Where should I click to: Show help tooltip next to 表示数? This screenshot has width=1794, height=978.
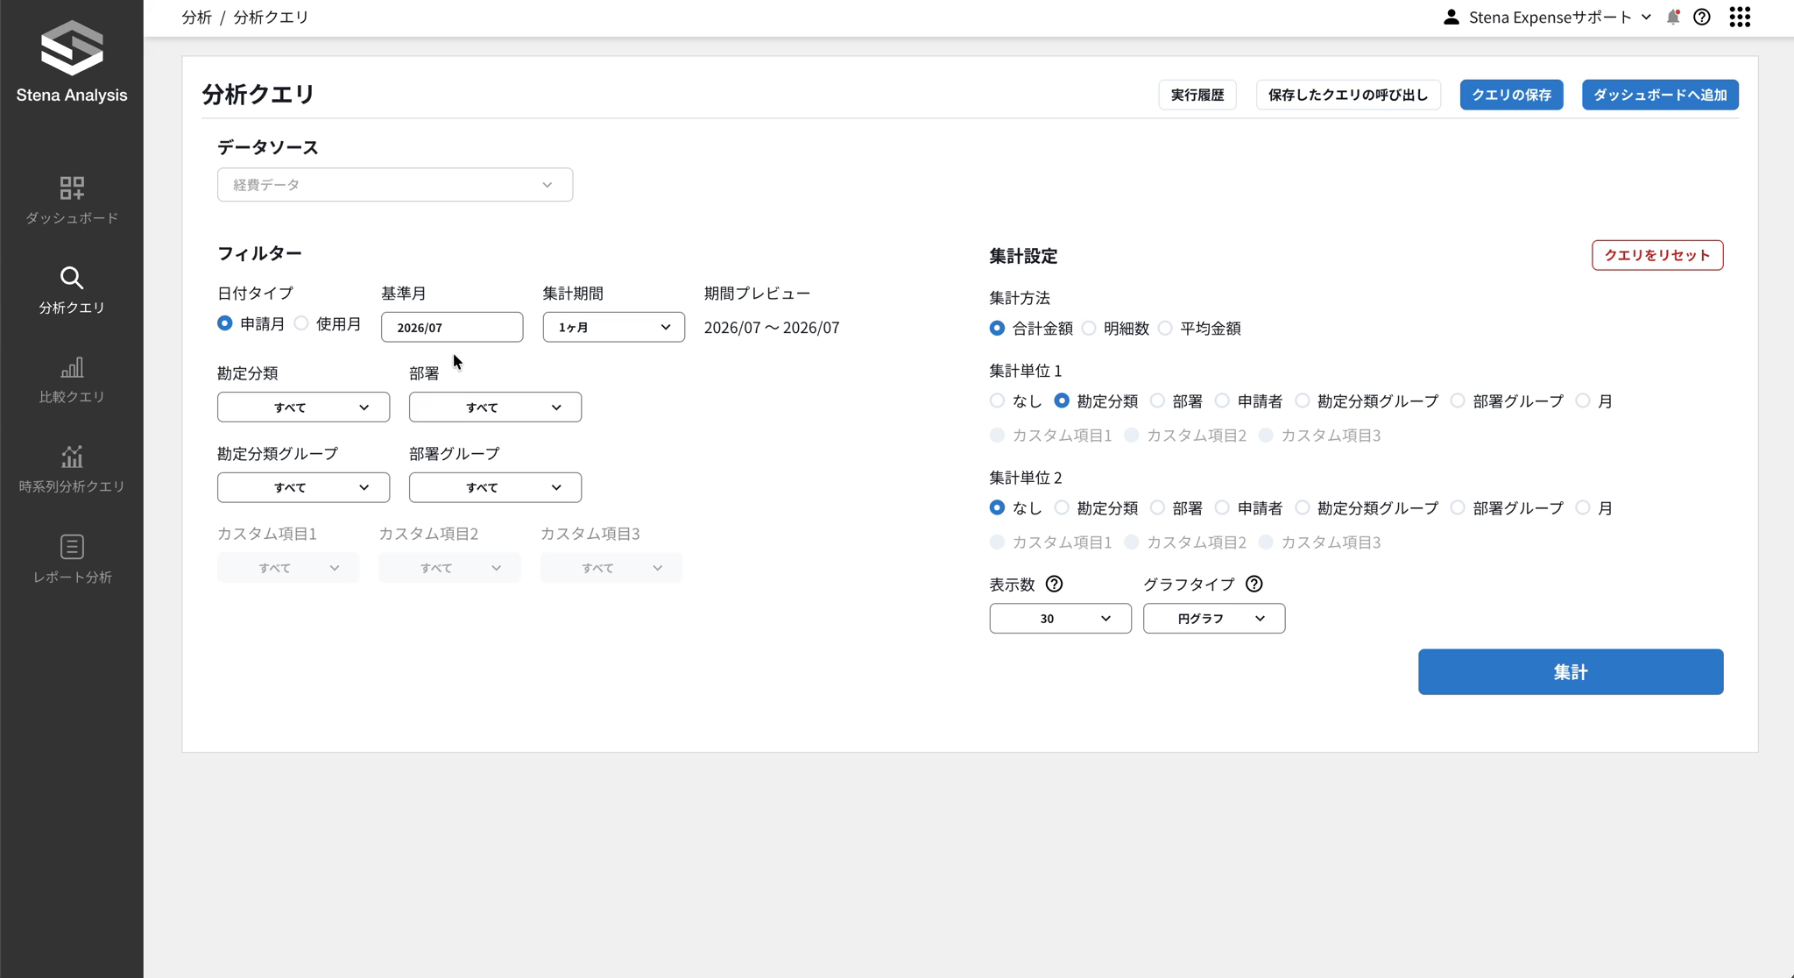tap(1055, 584)
